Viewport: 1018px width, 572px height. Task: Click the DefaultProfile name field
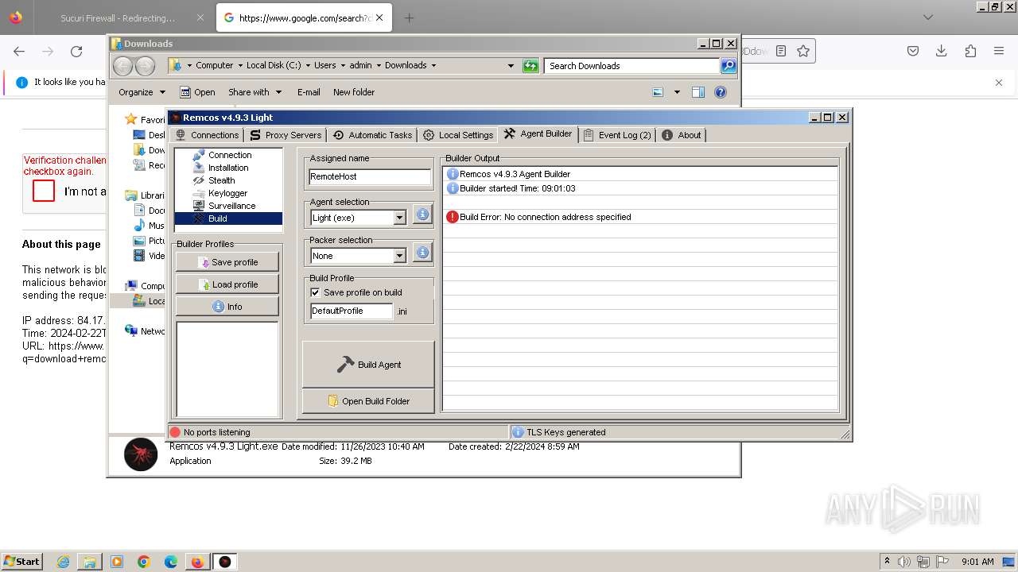pyautogui.click(x=351, y=311)
